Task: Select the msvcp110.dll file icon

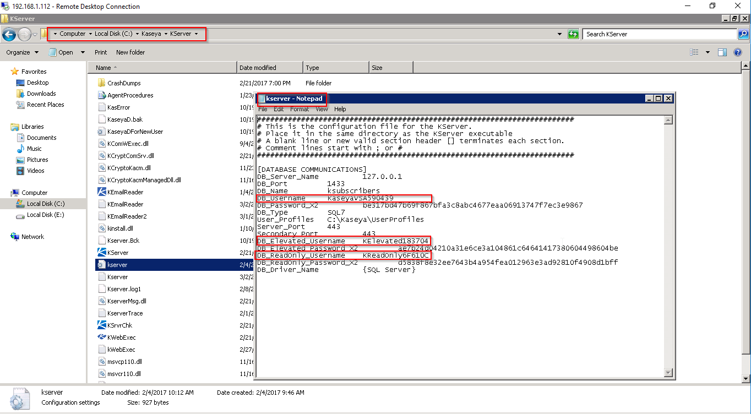Action: (x=101, y=362)
